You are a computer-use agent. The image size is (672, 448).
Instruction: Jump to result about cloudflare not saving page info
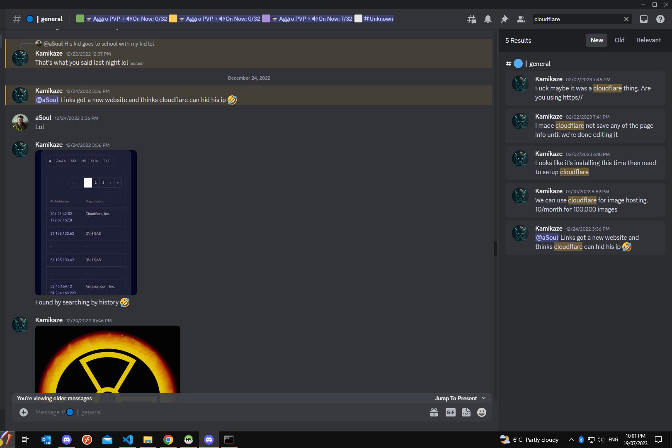point(585,126)
